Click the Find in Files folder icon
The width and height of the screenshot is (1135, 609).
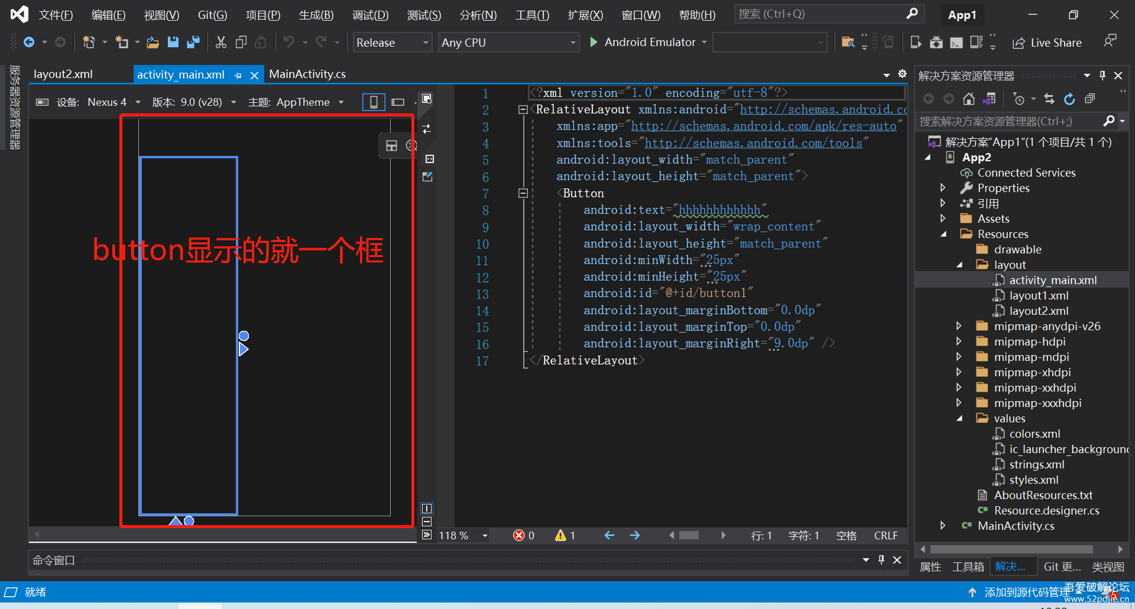click(848, 42)
